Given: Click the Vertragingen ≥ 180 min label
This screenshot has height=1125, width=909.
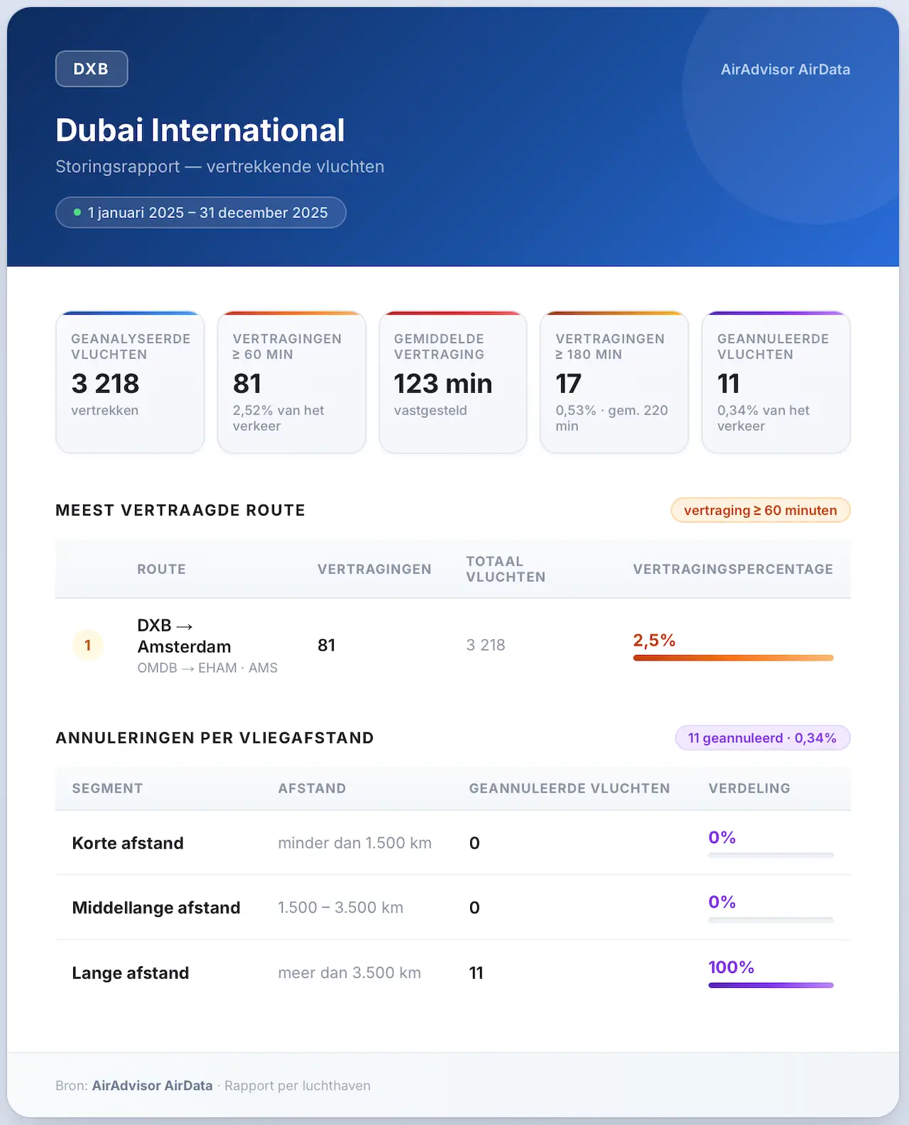Looking at the screenshot, I should tap(610, 347).
